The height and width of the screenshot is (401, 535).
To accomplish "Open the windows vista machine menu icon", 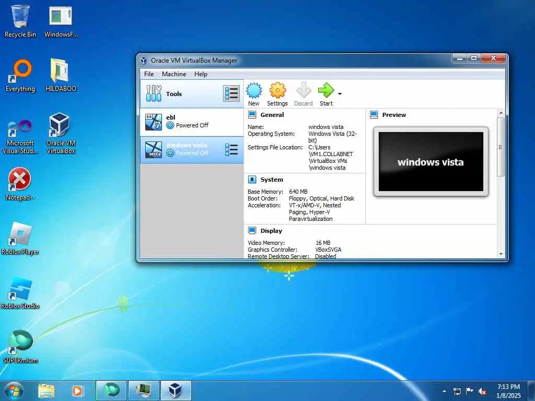I will point(231,149).
